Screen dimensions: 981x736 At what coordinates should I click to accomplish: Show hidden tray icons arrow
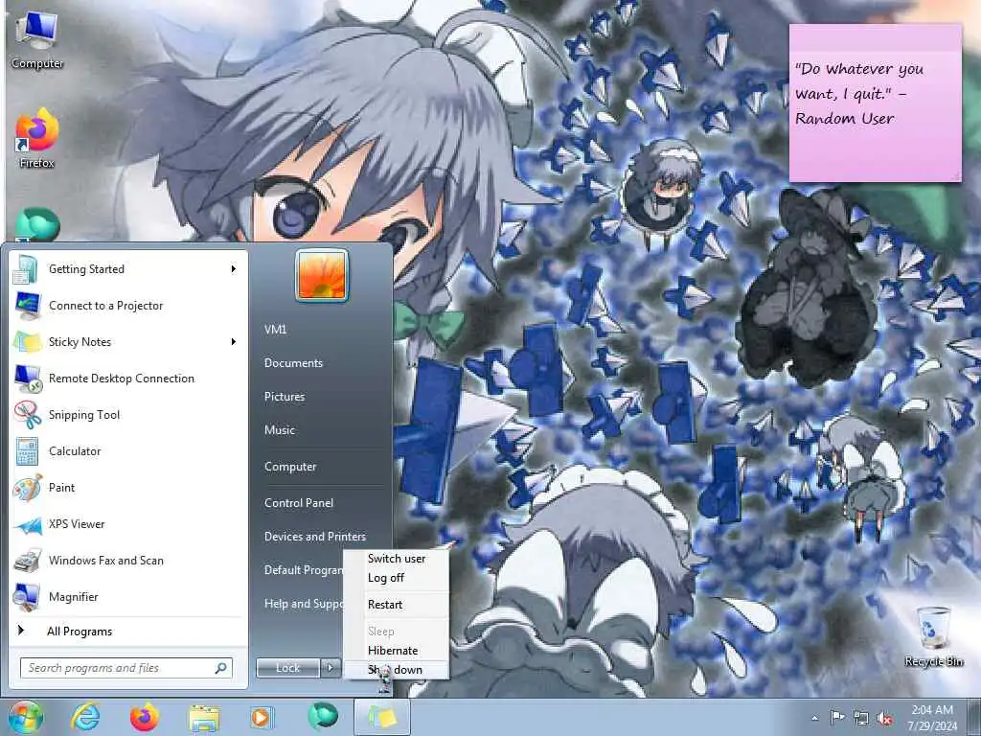tap(814, 718)
